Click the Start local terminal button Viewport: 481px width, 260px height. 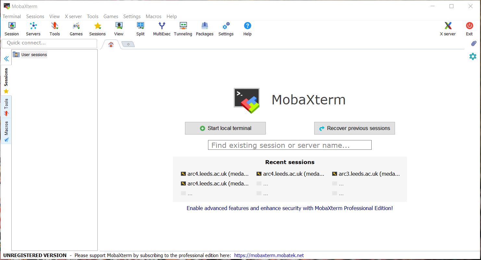(225, 128)
